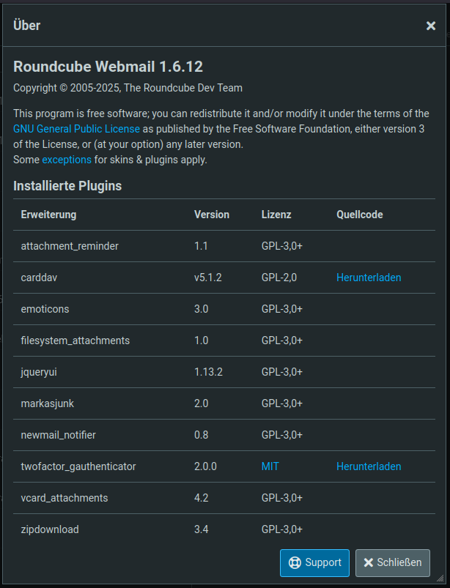Screen dimensions: 450x588
Task: Click the Quellcode column header
Action: coord(360,215)
